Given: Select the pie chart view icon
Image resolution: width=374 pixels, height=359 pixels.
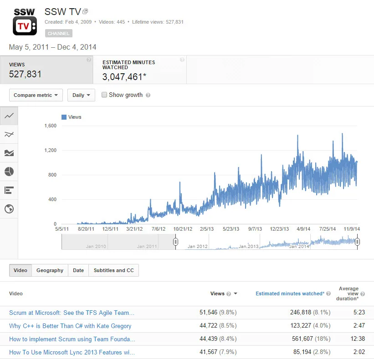Looking at the screenshot, I should [x=9, y=172].
